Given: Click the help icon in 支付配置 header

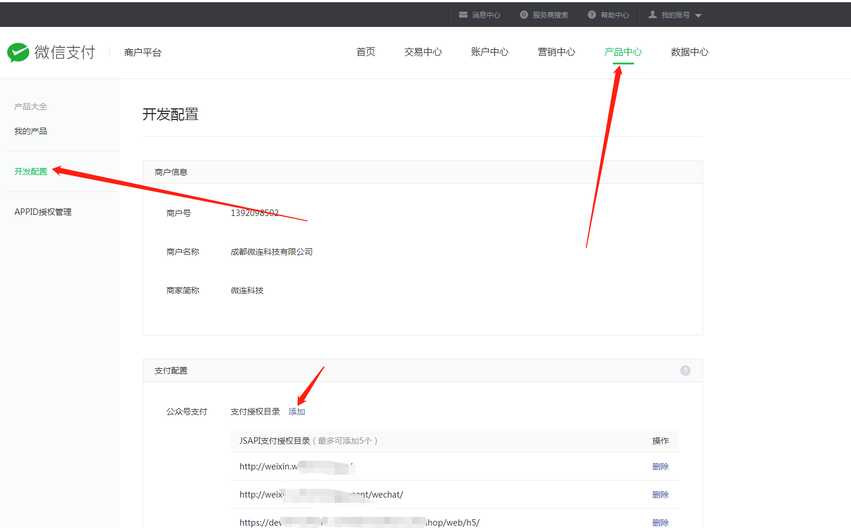Looking at the screenshot, I should (x=685, y=371).
